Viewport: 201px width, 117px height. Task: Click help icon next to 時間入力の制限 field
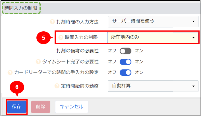click(61, 38)
